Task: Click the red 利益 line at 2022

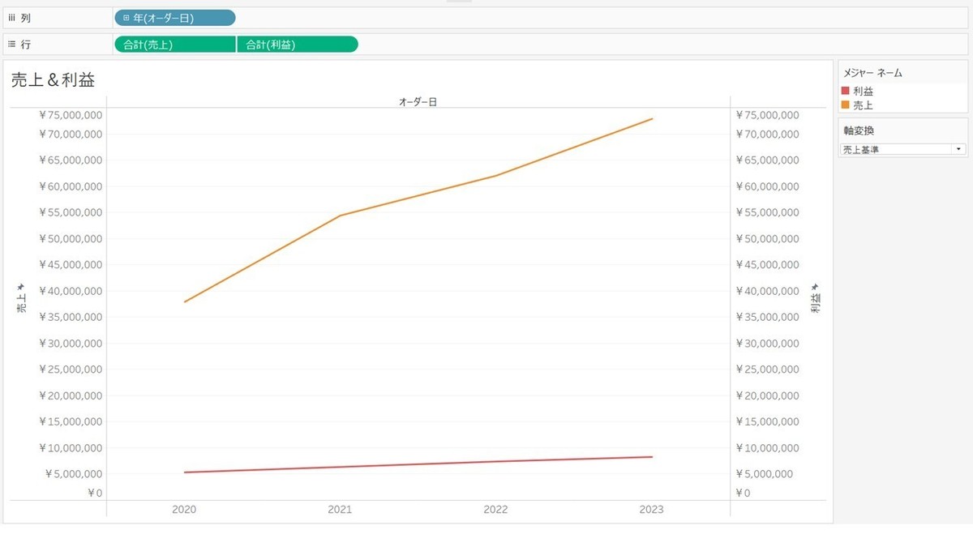Action: pos(495,462)
